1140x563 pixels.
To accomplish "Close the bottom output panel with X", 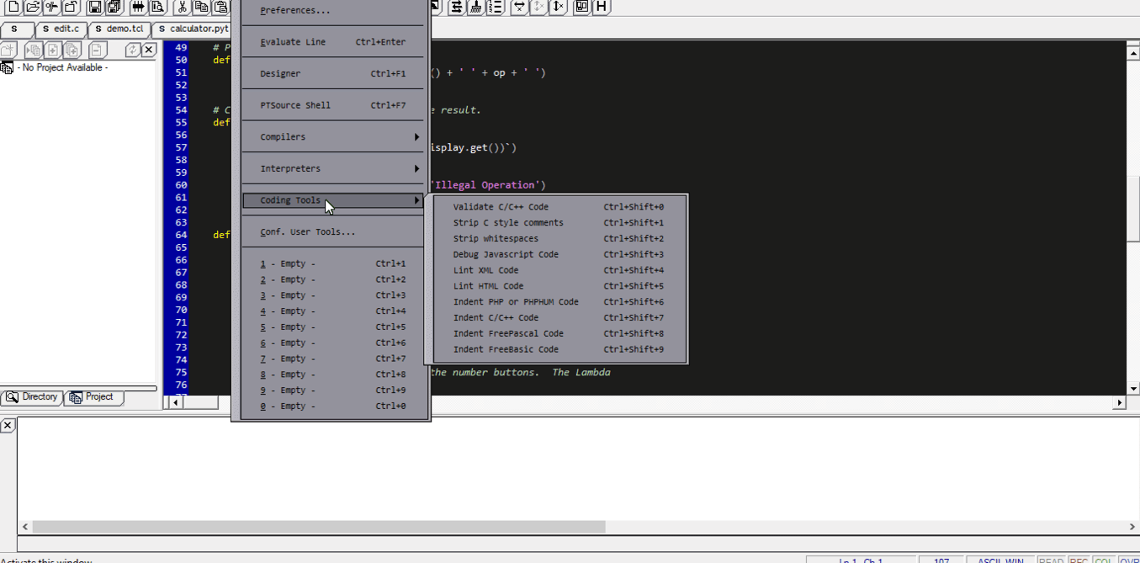I will (x=8, y=426).
